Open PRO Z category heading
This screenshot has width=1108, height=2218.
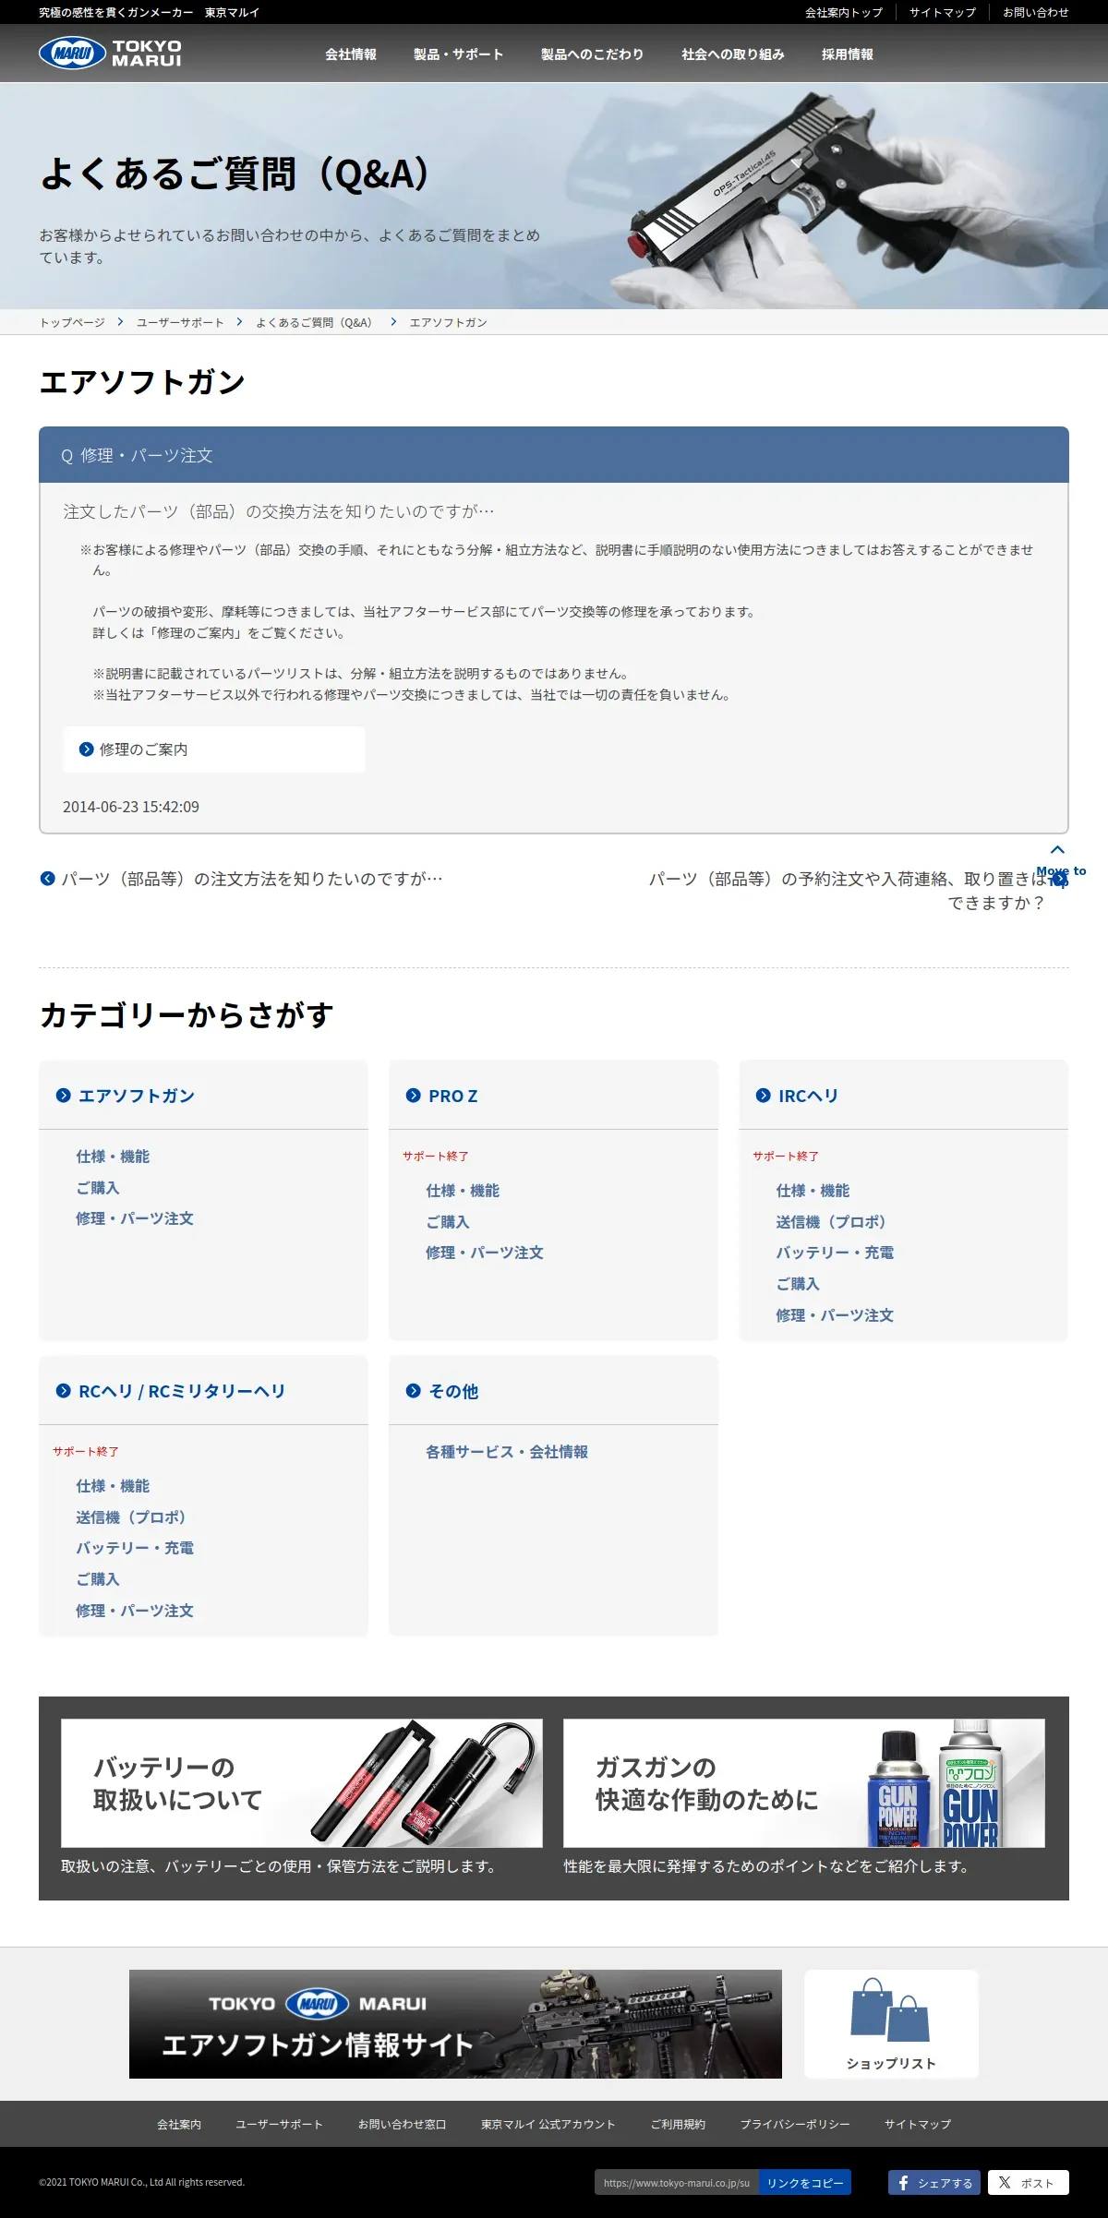click(x=453, y=1096)
